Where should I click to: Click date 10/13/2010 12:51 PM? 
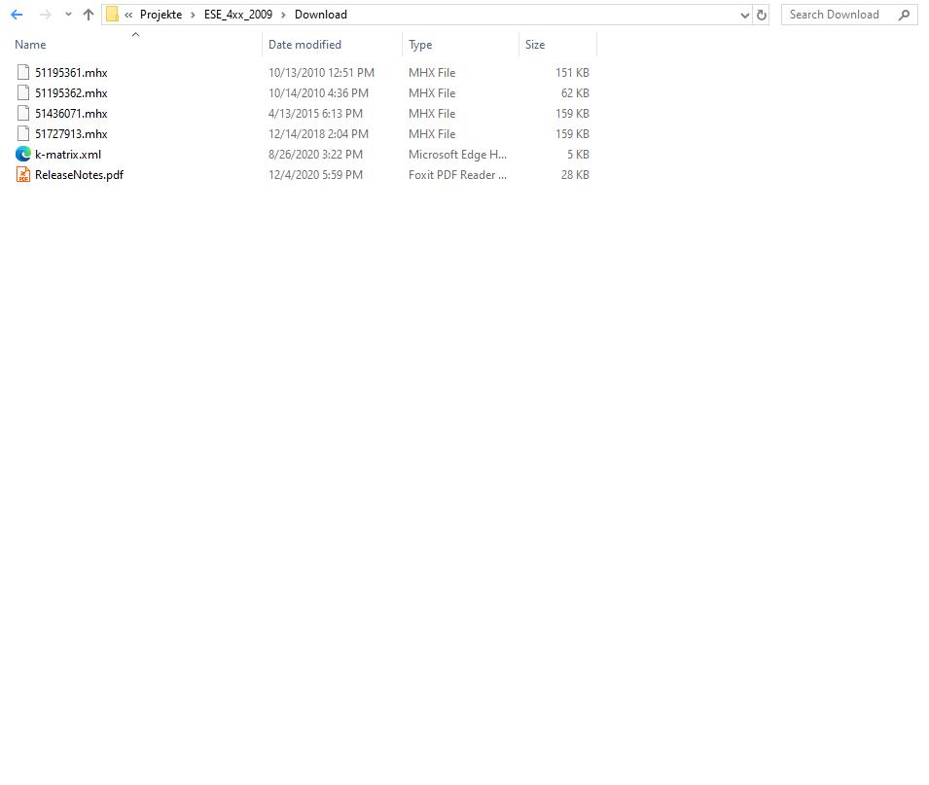(321, 73)
